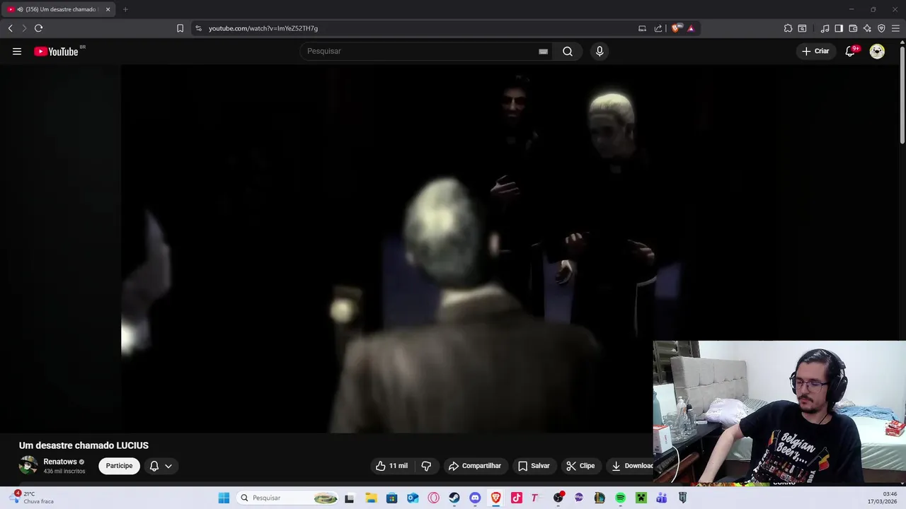
Task: Bookmark this page from the address bar
Action: 180,28
